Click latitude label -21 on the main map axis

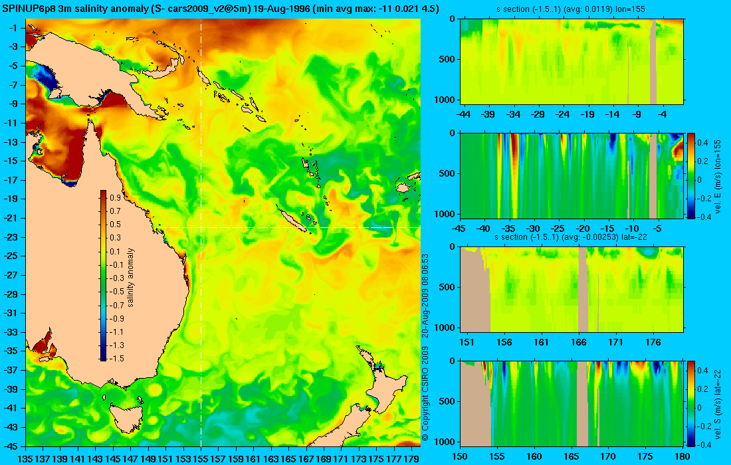click(x=11, y=218)
